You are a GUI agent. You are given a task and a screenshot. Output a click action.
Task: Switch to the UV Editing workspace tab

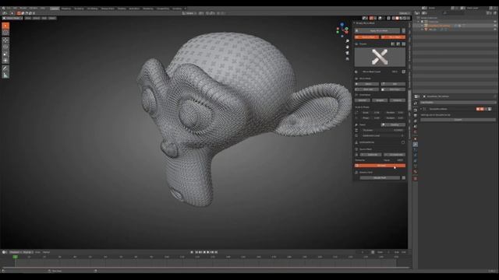[92, 9]
